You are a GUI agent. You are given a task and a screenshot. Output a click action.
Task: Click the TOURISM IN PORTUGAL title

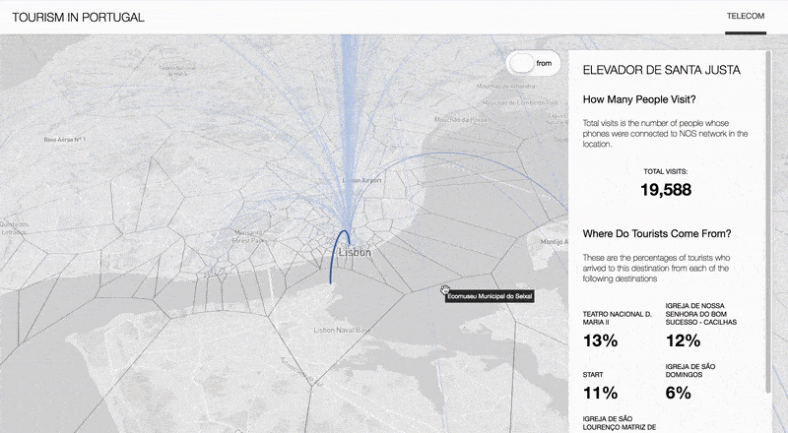[78, 18]
